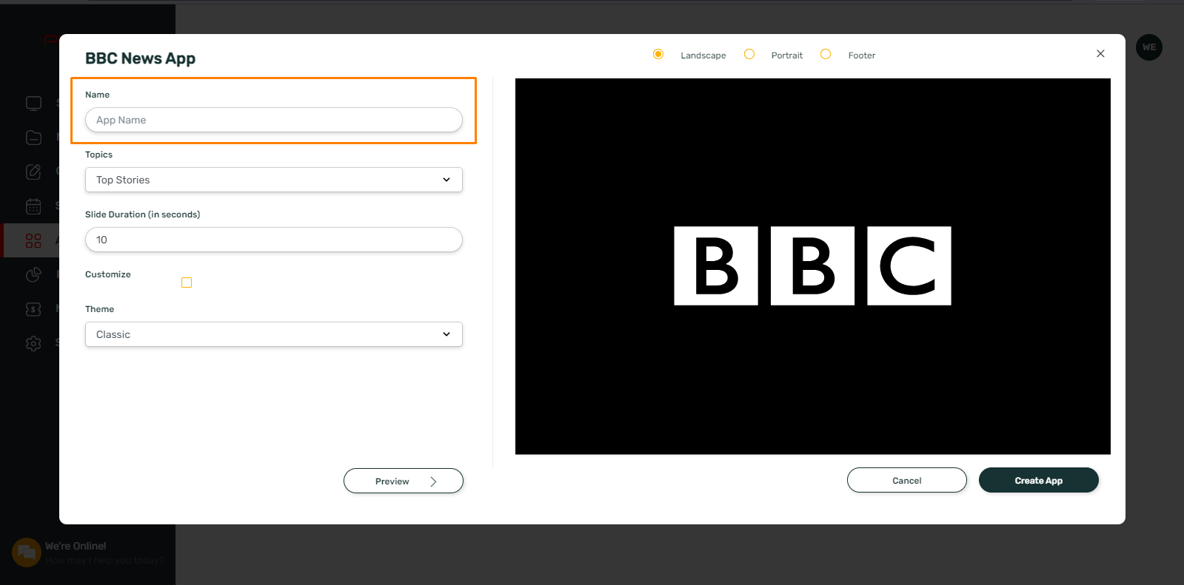The image size is (1184, 585).
Task: Open the screens monitor icon in sidebar
Action: click(x=33, y=104)
